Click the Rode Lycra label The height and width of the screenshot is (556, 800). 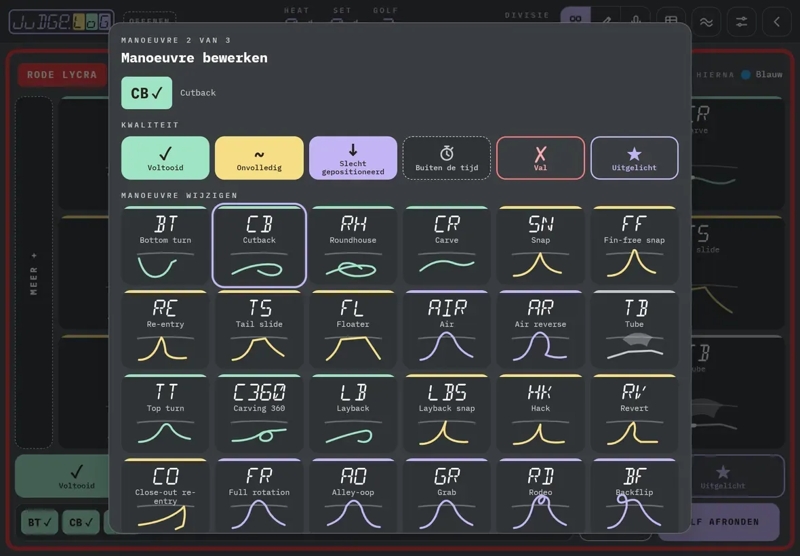62,75
